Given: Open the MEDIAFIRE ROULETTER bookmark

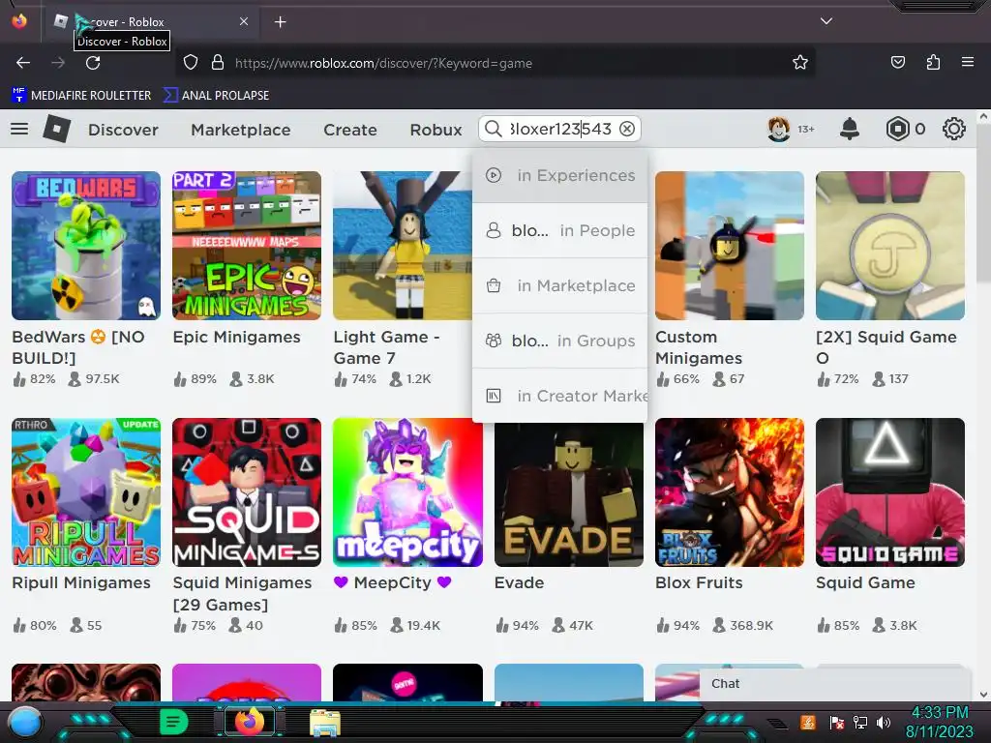Looking at the screenshot, I should 81,96.
